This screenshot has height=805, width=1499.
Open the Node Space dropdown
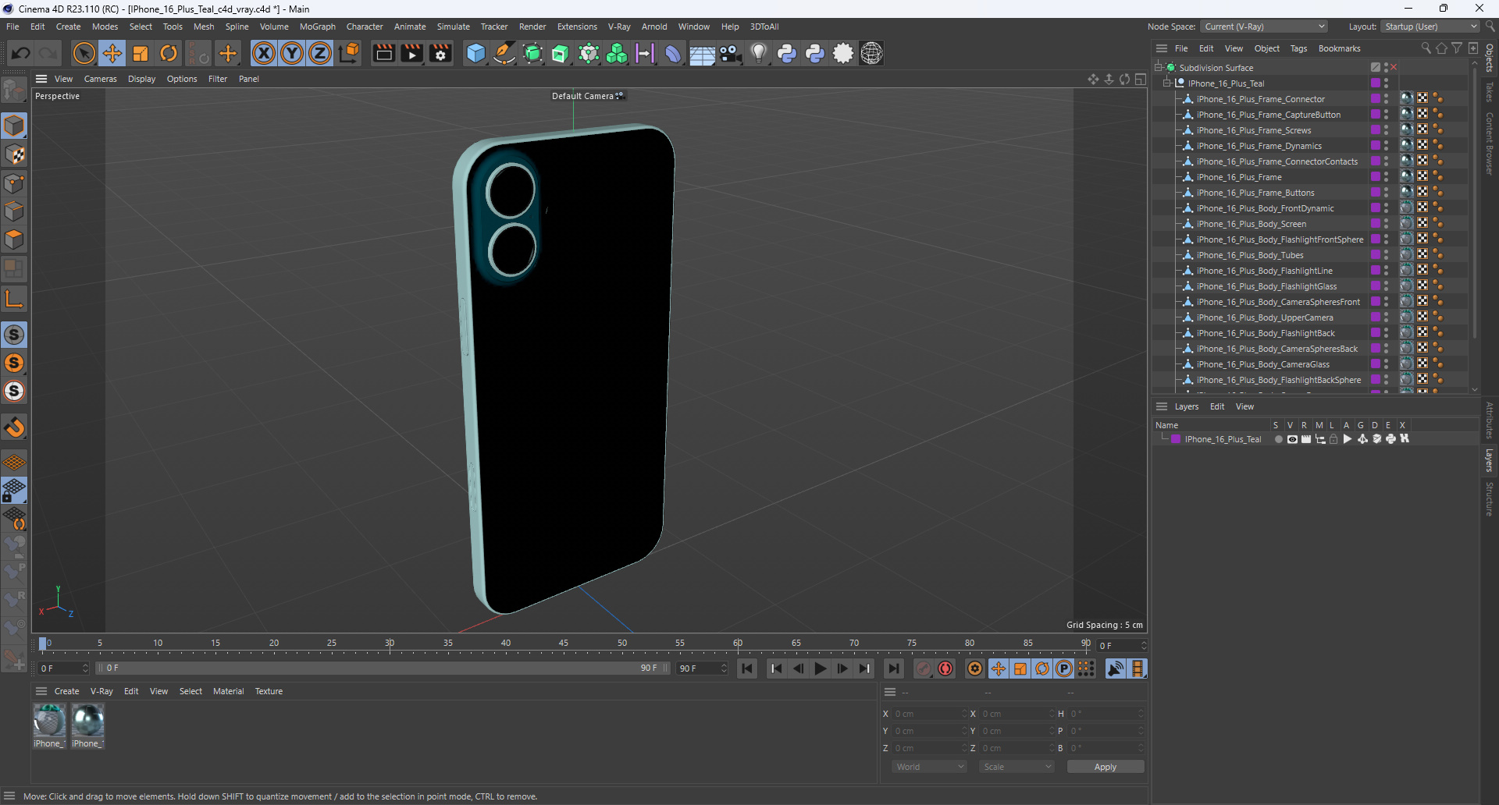pos(1264,27)
